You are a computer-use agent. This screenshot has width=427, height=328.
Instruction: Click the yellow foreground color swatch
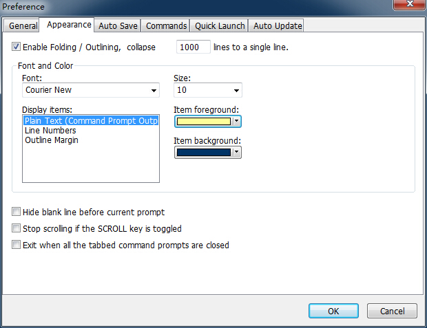203,122
